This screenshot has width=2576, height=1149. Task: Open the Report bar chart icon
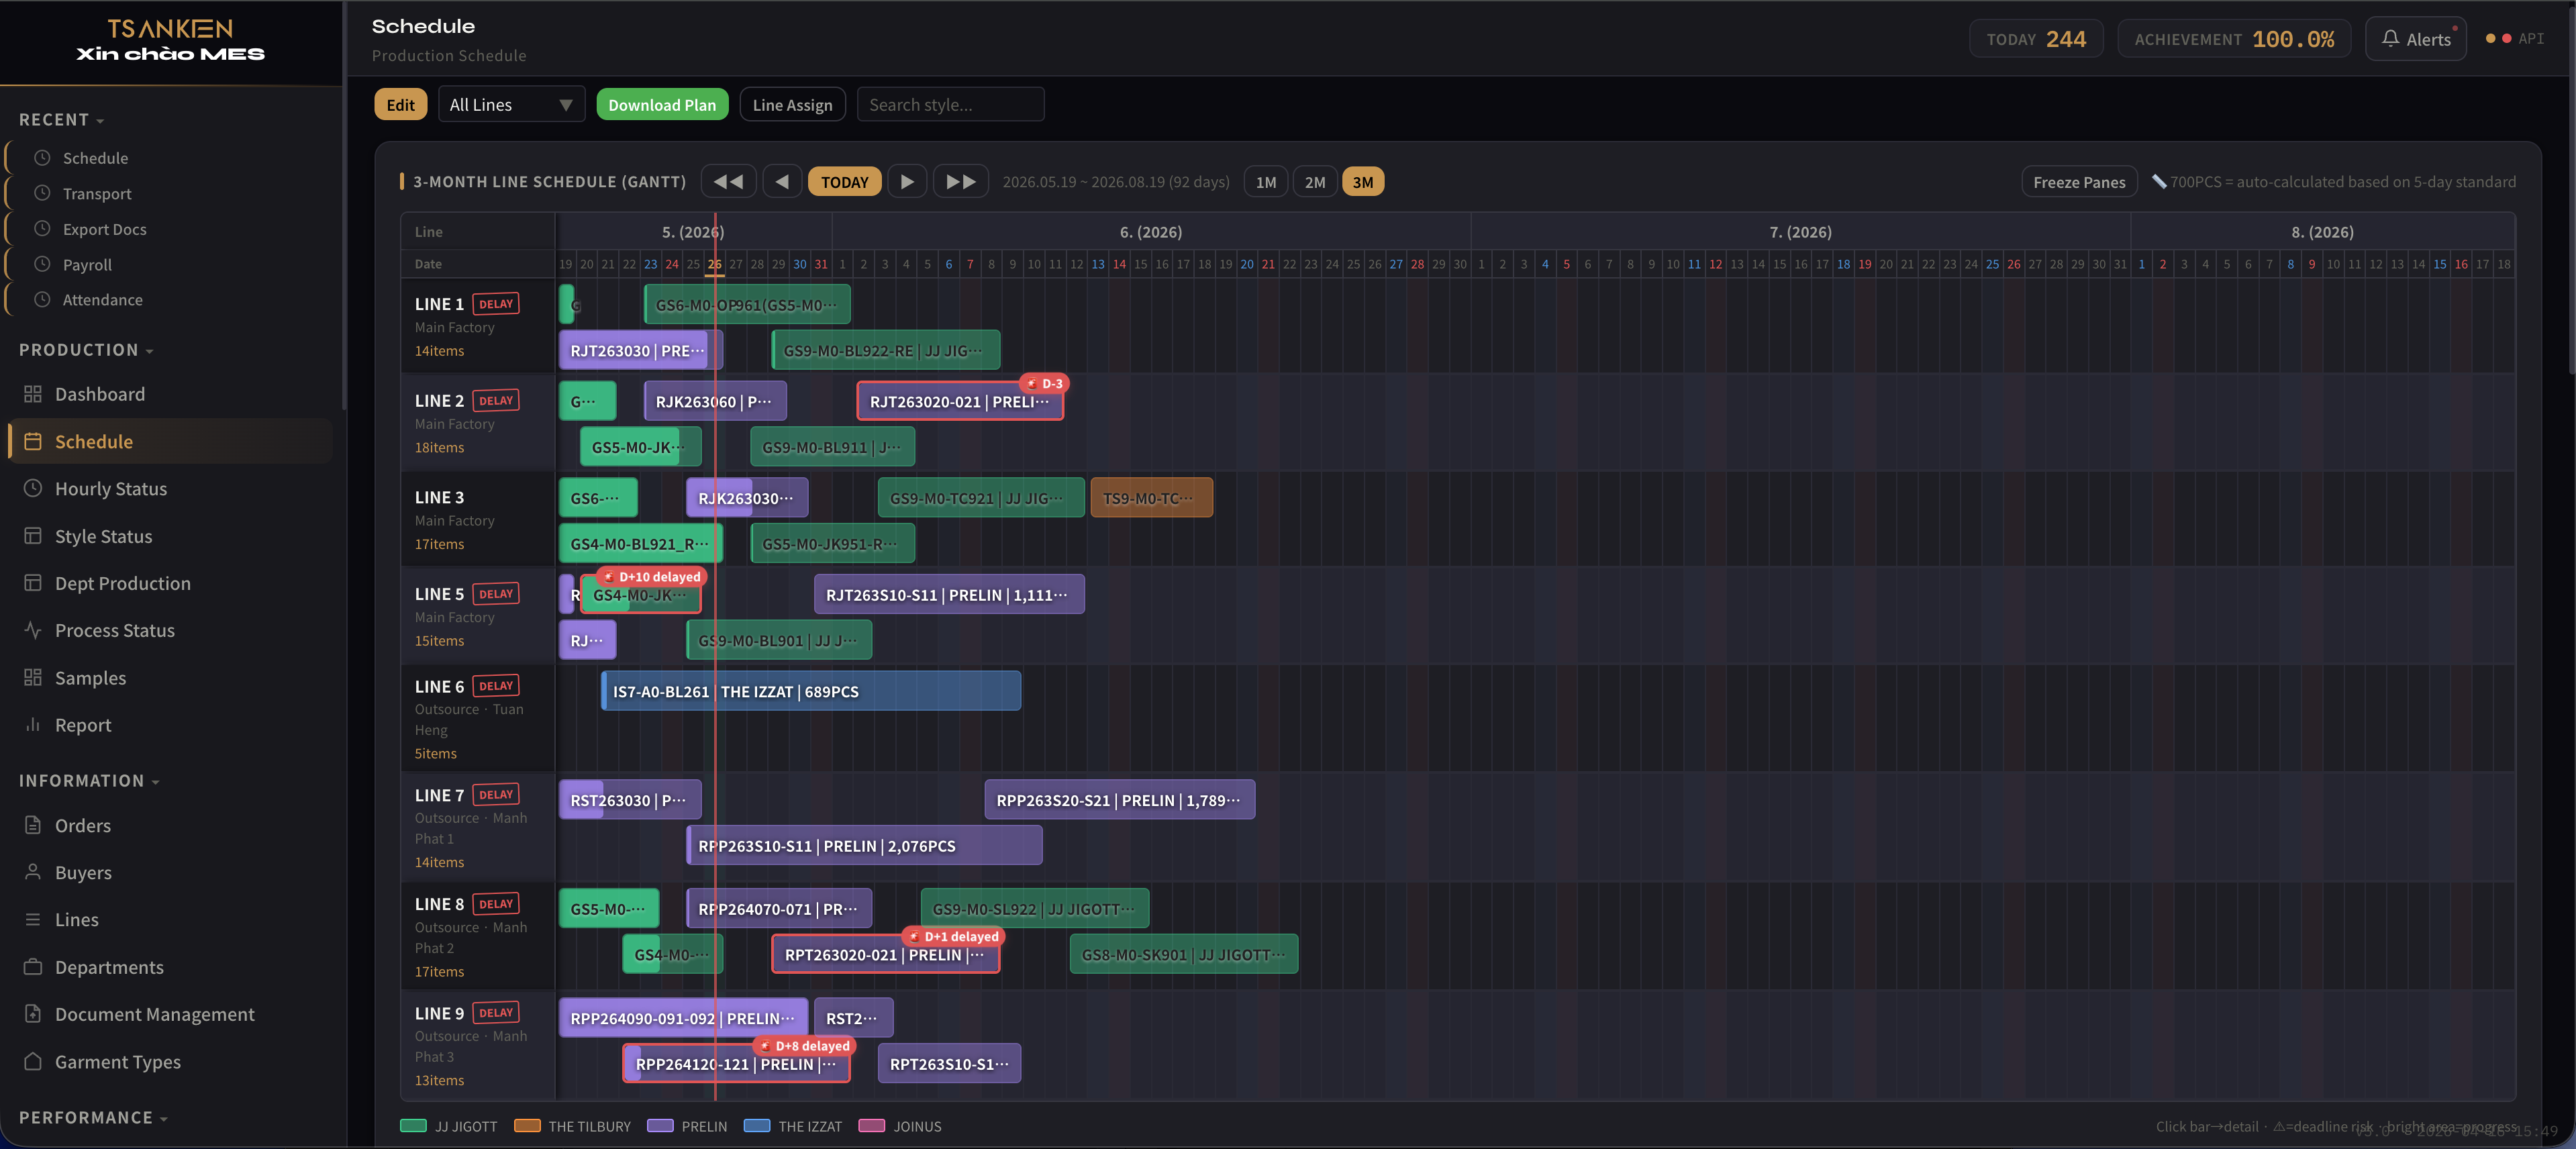(33, 725)
